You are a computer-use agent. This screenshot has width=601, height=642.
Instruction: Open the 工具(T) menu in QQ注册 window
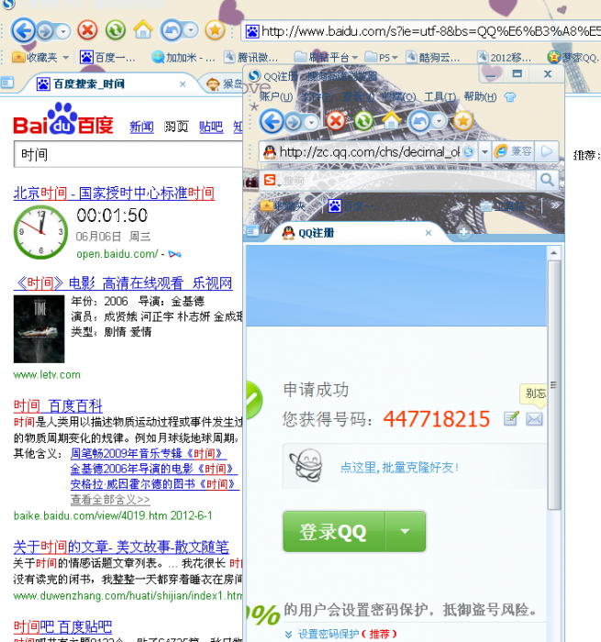tap(440, 96)
